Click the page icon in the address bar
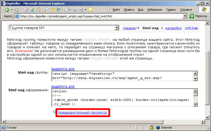This screenshot has width=211, height=131. (x=17, y=16)
